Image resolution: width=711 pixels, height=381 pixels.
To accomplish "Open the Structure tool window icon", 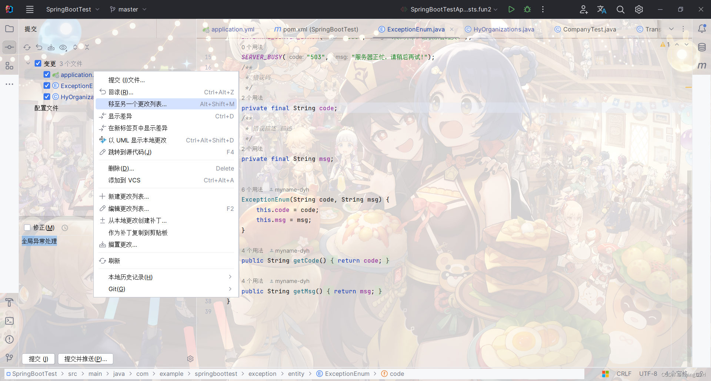I will point(9,66).
